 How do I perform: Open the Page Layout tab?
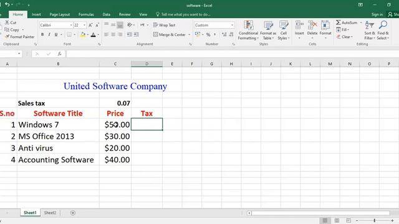click(x=60, y=14)
